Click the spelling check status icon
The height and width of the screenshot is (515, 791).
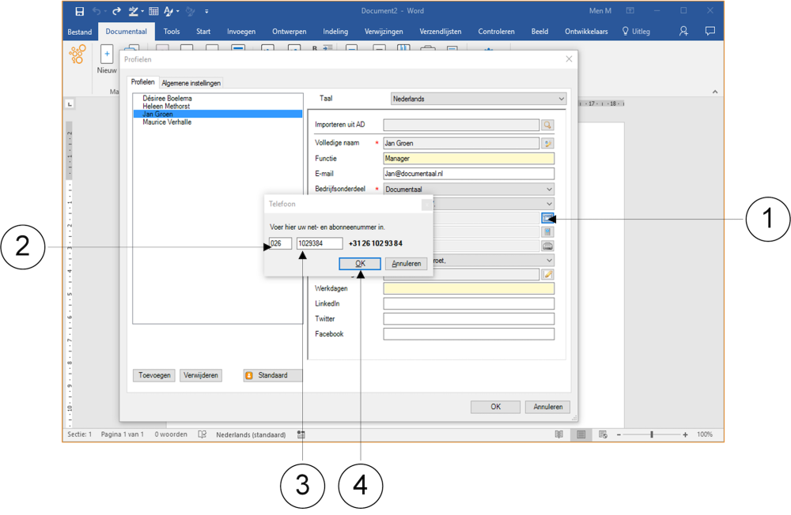tap(202, 434)
